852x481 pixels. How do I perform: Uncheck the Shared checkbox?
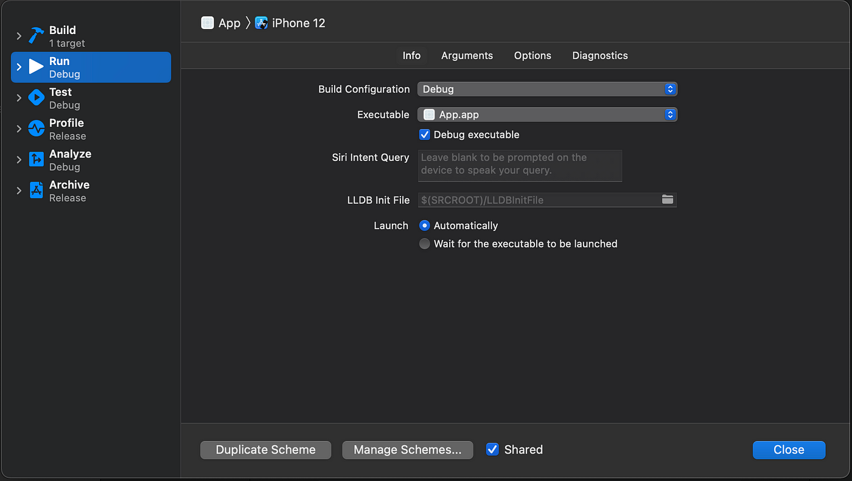[492, 449]
